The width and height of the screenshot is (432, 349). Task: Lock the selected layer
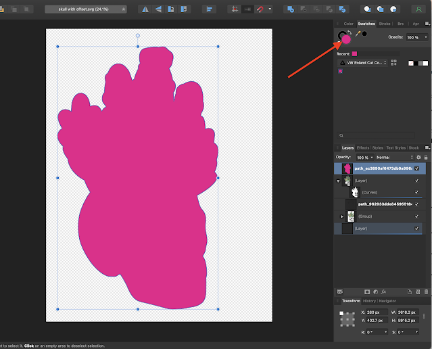426,157
